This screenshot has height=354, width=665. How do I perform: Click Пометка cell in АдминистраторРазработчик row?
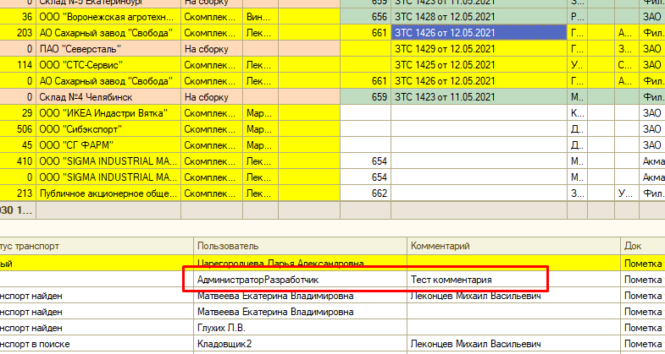(642, 280)
